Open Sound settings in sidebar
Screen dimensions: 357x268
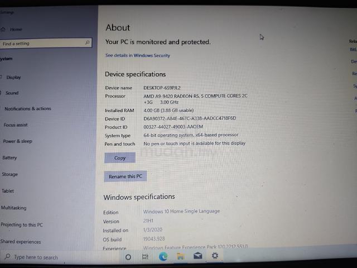(x=12, y=93)
